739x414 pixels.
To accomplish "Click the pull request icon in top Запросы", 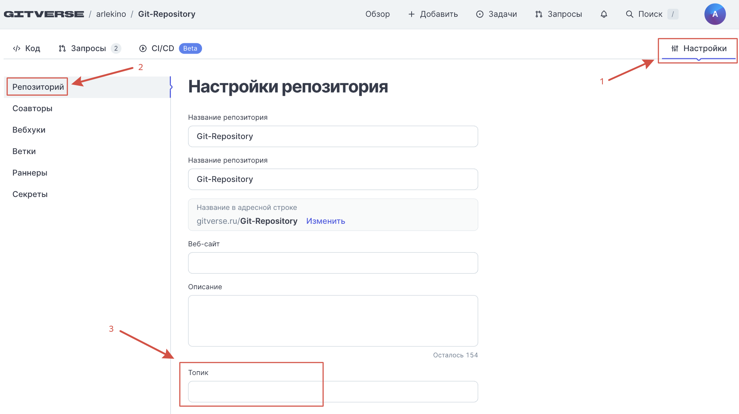I will click(539, 14).
